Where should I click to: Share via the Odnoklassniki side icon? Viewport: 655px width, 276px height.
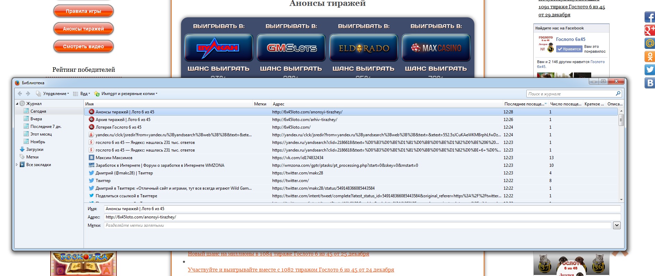(x=650, y=57)
